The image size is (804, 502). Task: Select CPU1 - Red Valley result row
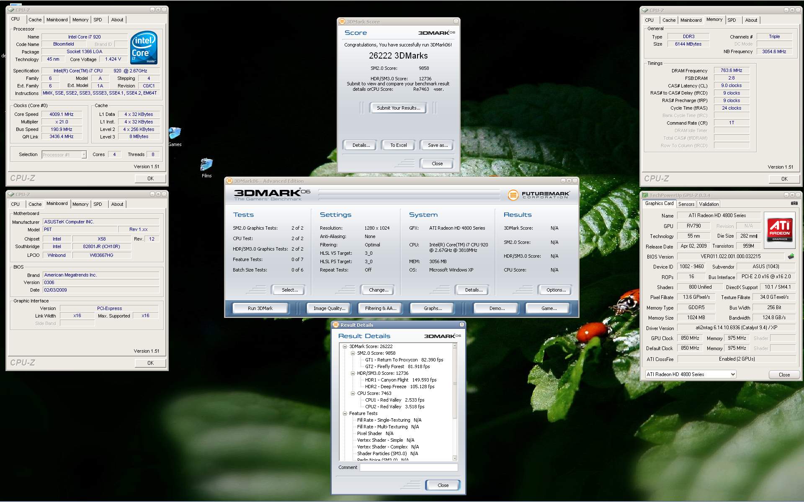(x=394, y=400)
